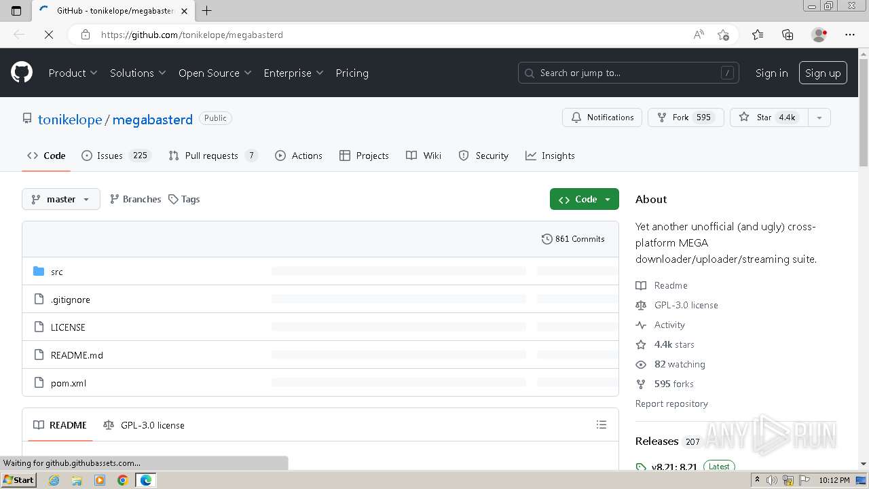
Task: Open the Pull requests tab
Action: tap(213, 156)
